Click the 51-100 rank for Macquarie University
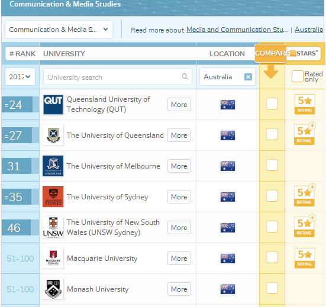Image resolution: width=326 pixels, height=307 pixels. click(20, 258)
